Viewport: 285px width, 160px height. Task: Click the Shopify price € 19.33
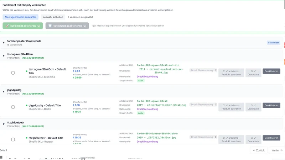click(77, 138)
